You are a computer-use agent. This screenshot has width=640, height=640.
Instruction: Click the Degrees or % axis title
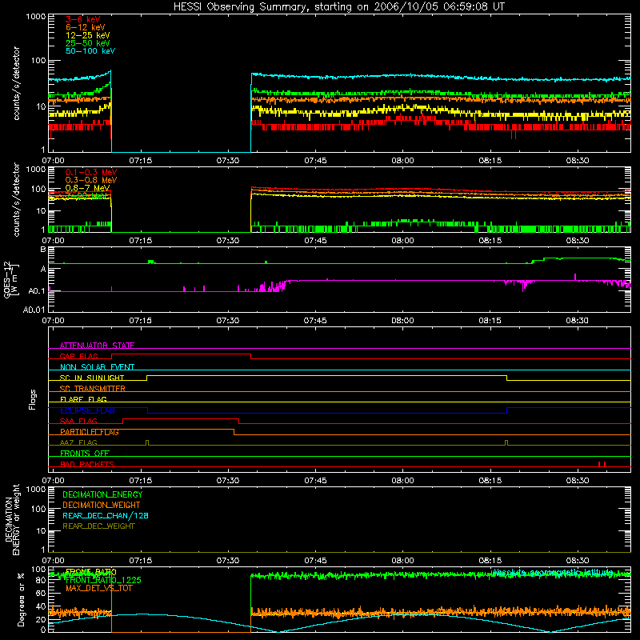[22, 599]
